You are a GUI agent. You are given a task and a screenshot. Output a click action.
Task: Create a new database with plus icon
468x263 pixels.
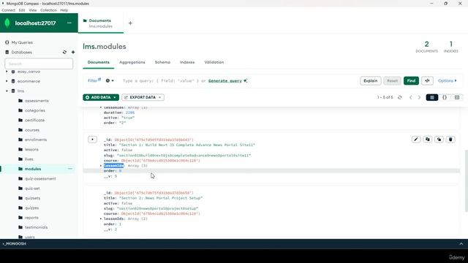point(73,52)
